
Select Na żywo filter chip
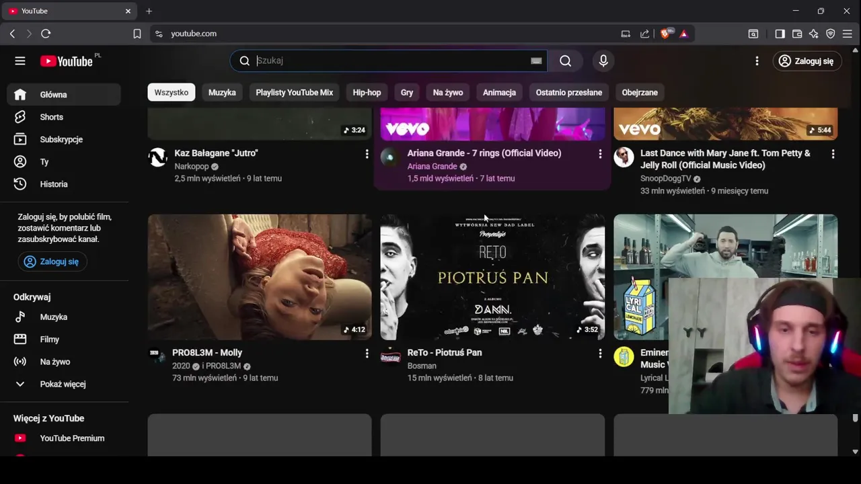pyautogui.click(x=448, y=93)
